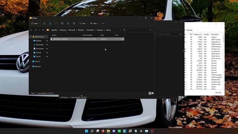Click the Cut scissors icon in toolbar
This screenshot has height=134, width=238.
click(x=44, y=23)
